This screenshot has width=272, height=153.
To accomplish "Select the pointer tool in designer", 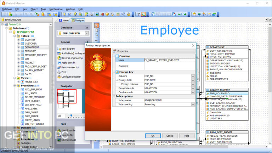I will click(96, 25).
